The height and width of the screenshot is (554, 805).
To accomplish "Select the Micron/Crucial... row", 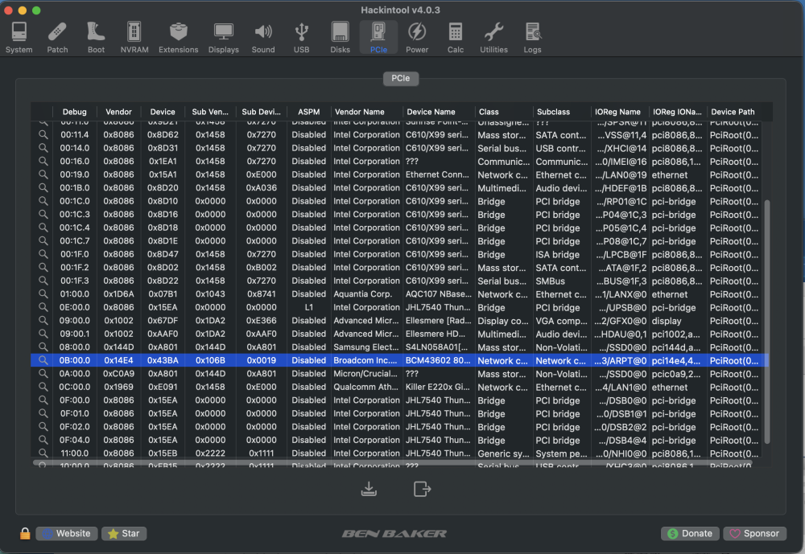I will (x=400, y=374).
